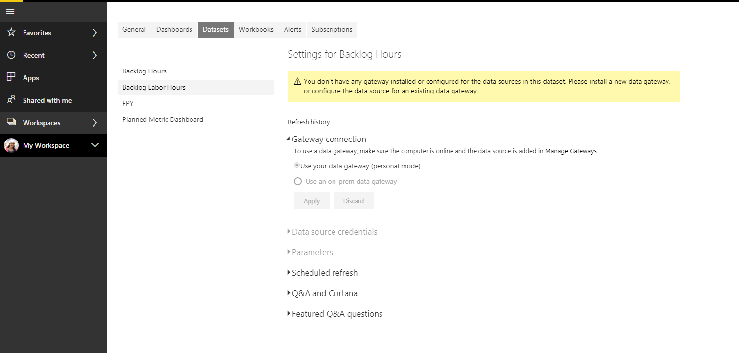
Task: Click the Apps grid icon
Action: coord(11,77)
